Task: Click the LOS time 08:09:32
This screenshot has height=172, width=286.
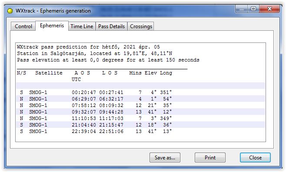Action: 111,105
